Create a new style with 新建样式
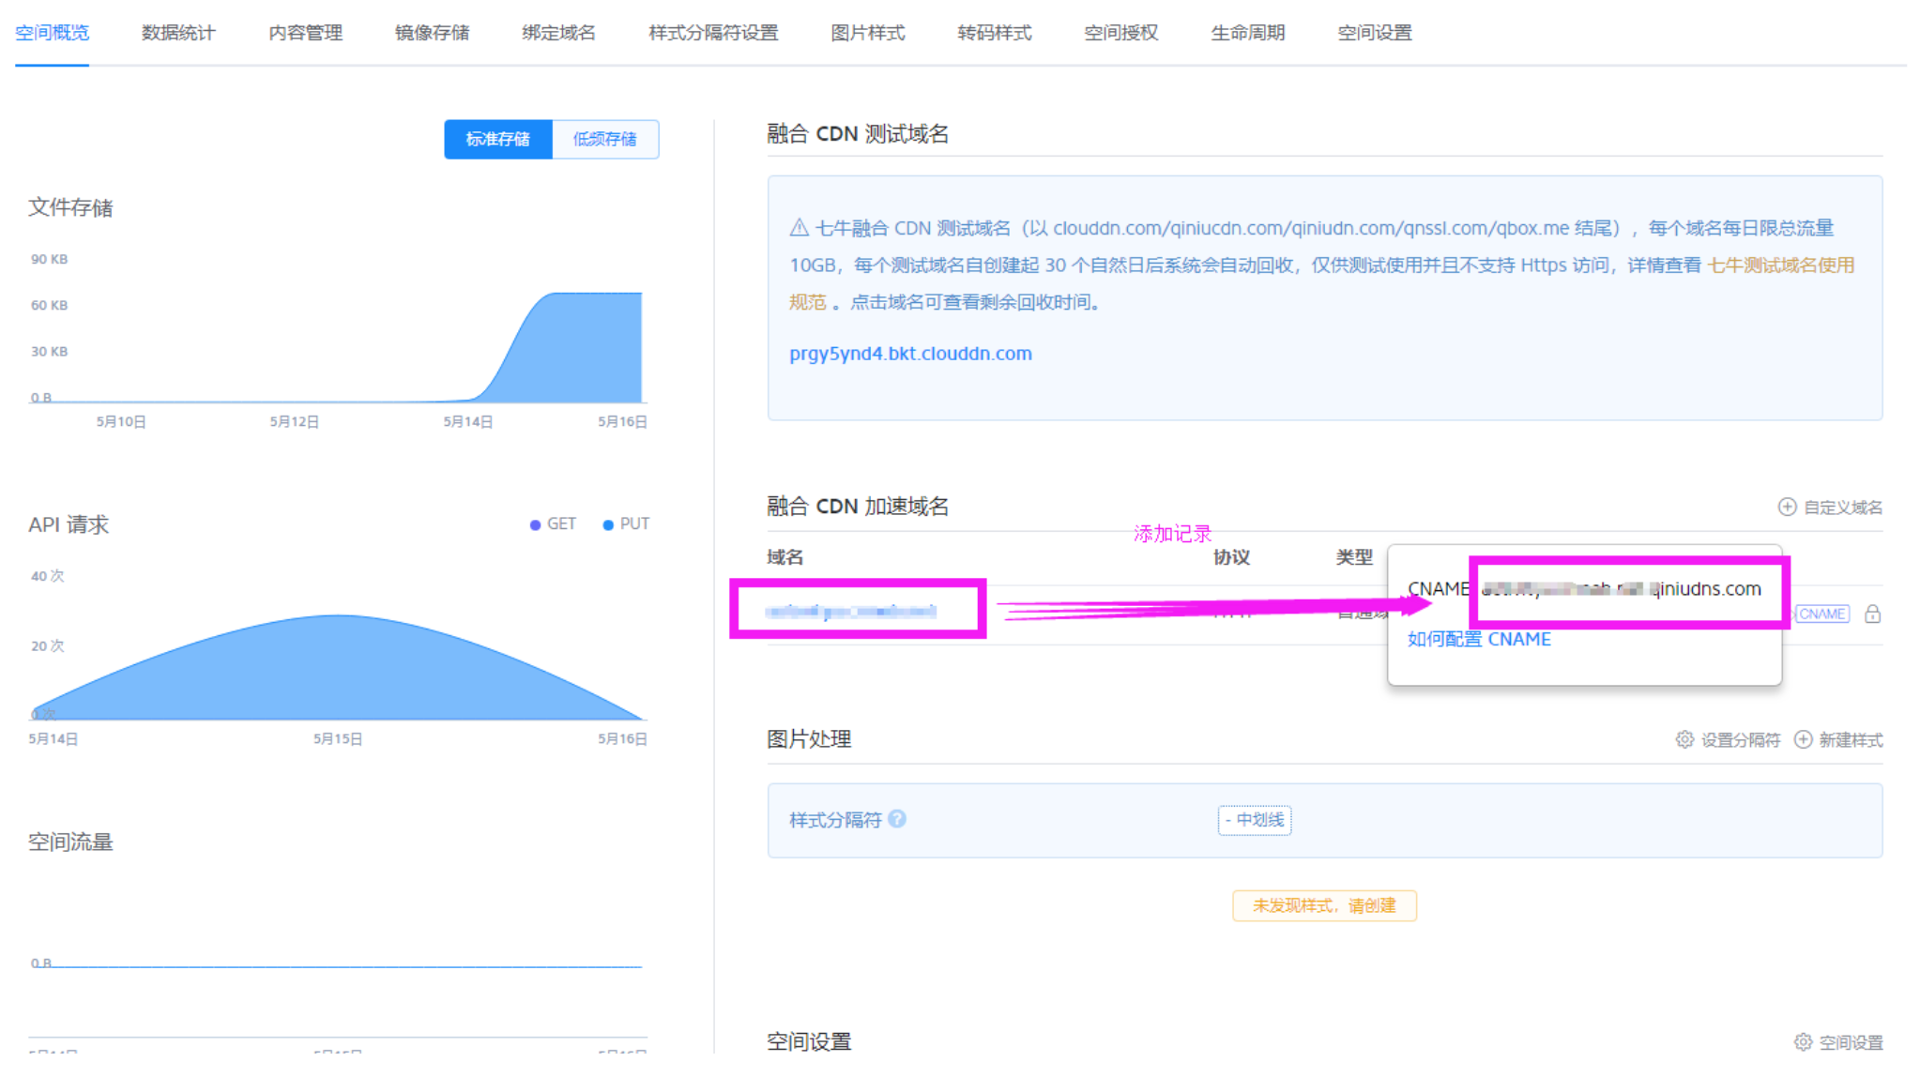 tap(1851, 740)
